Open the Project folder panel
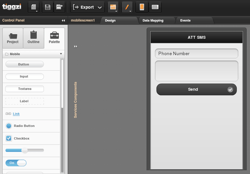This screenshot has height=174, width=250. 13,38
